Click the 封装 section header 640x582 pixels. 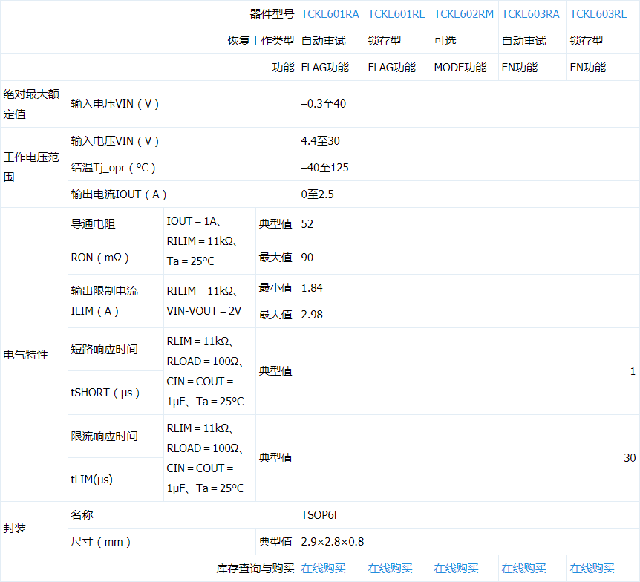coord(33,528)
